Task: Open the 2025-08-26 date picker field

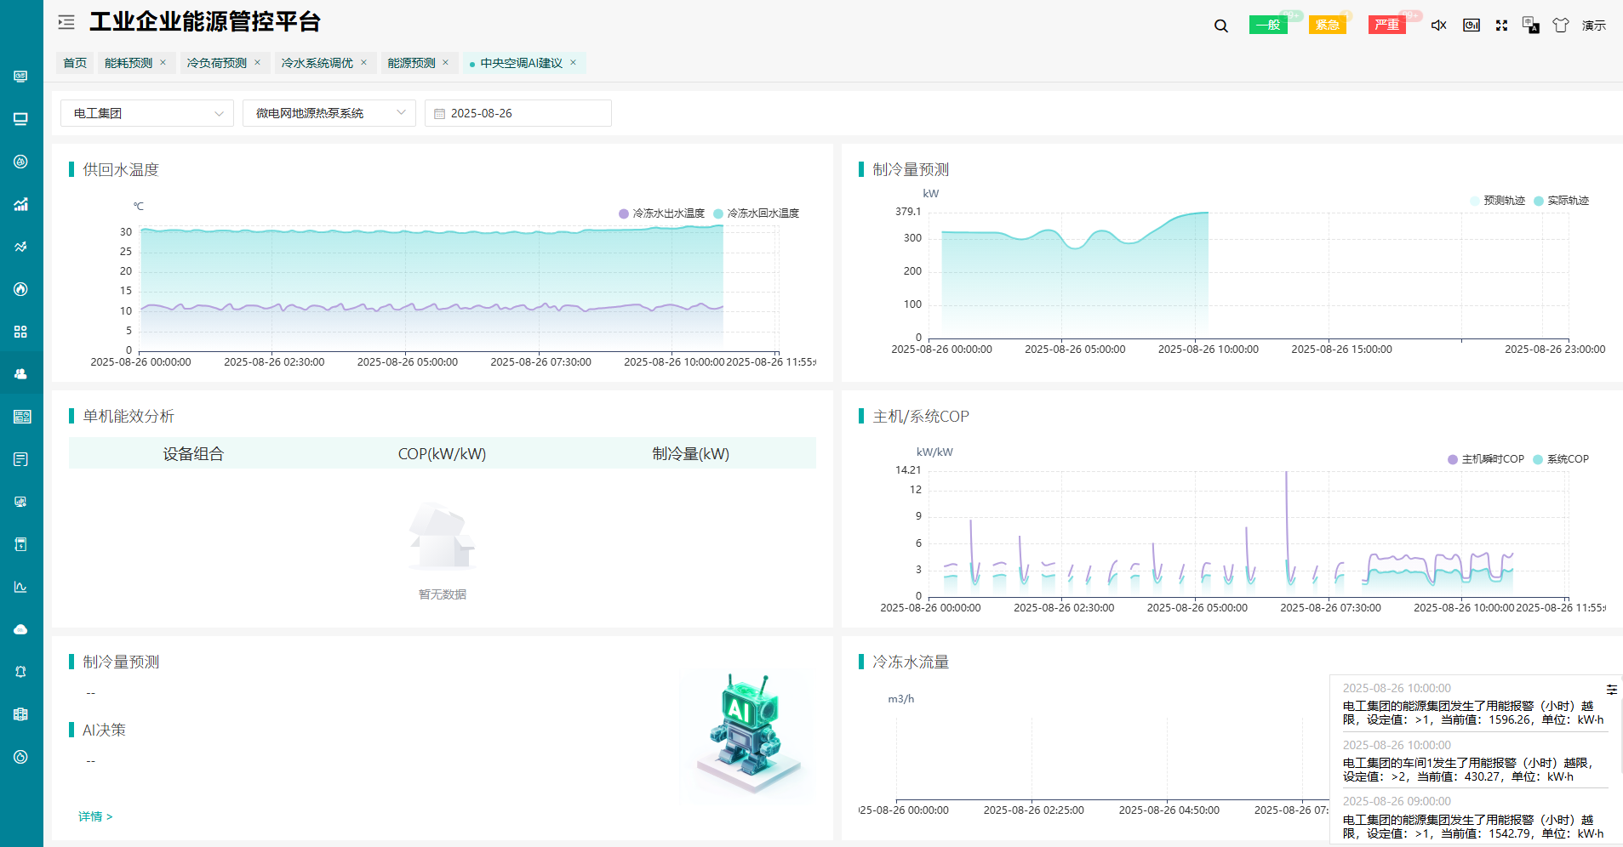Action: 518,113
